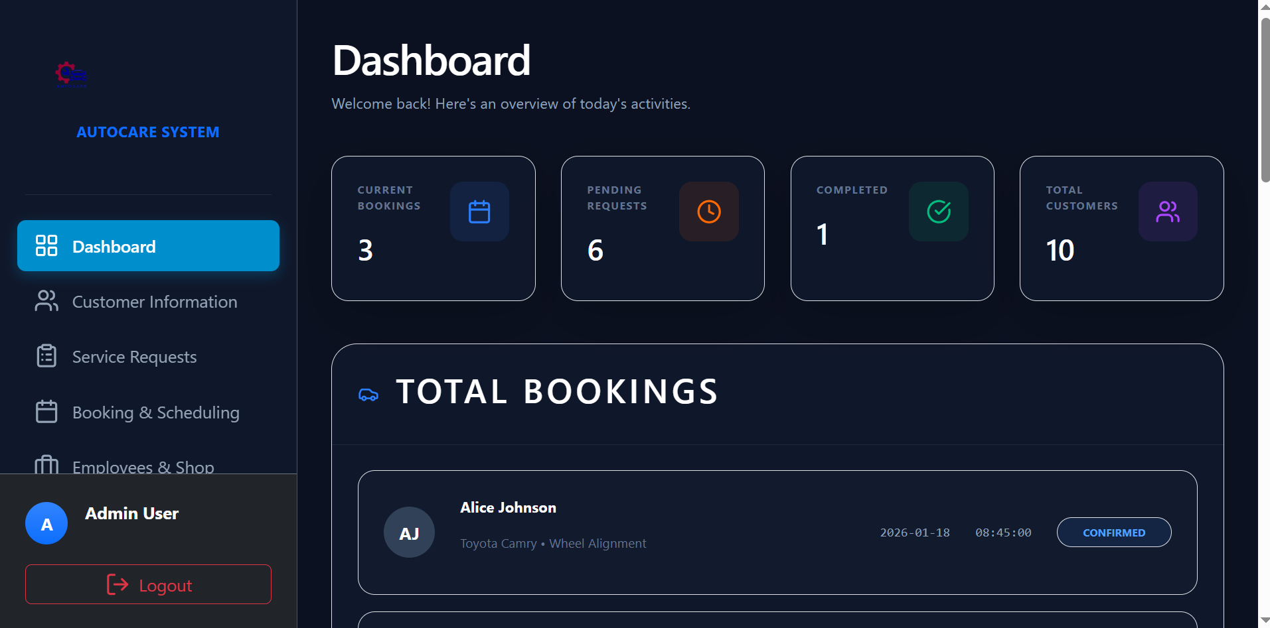The image size is (1270, 628).
Task: Click the Customer Information people icon
Action: [46, 301]
